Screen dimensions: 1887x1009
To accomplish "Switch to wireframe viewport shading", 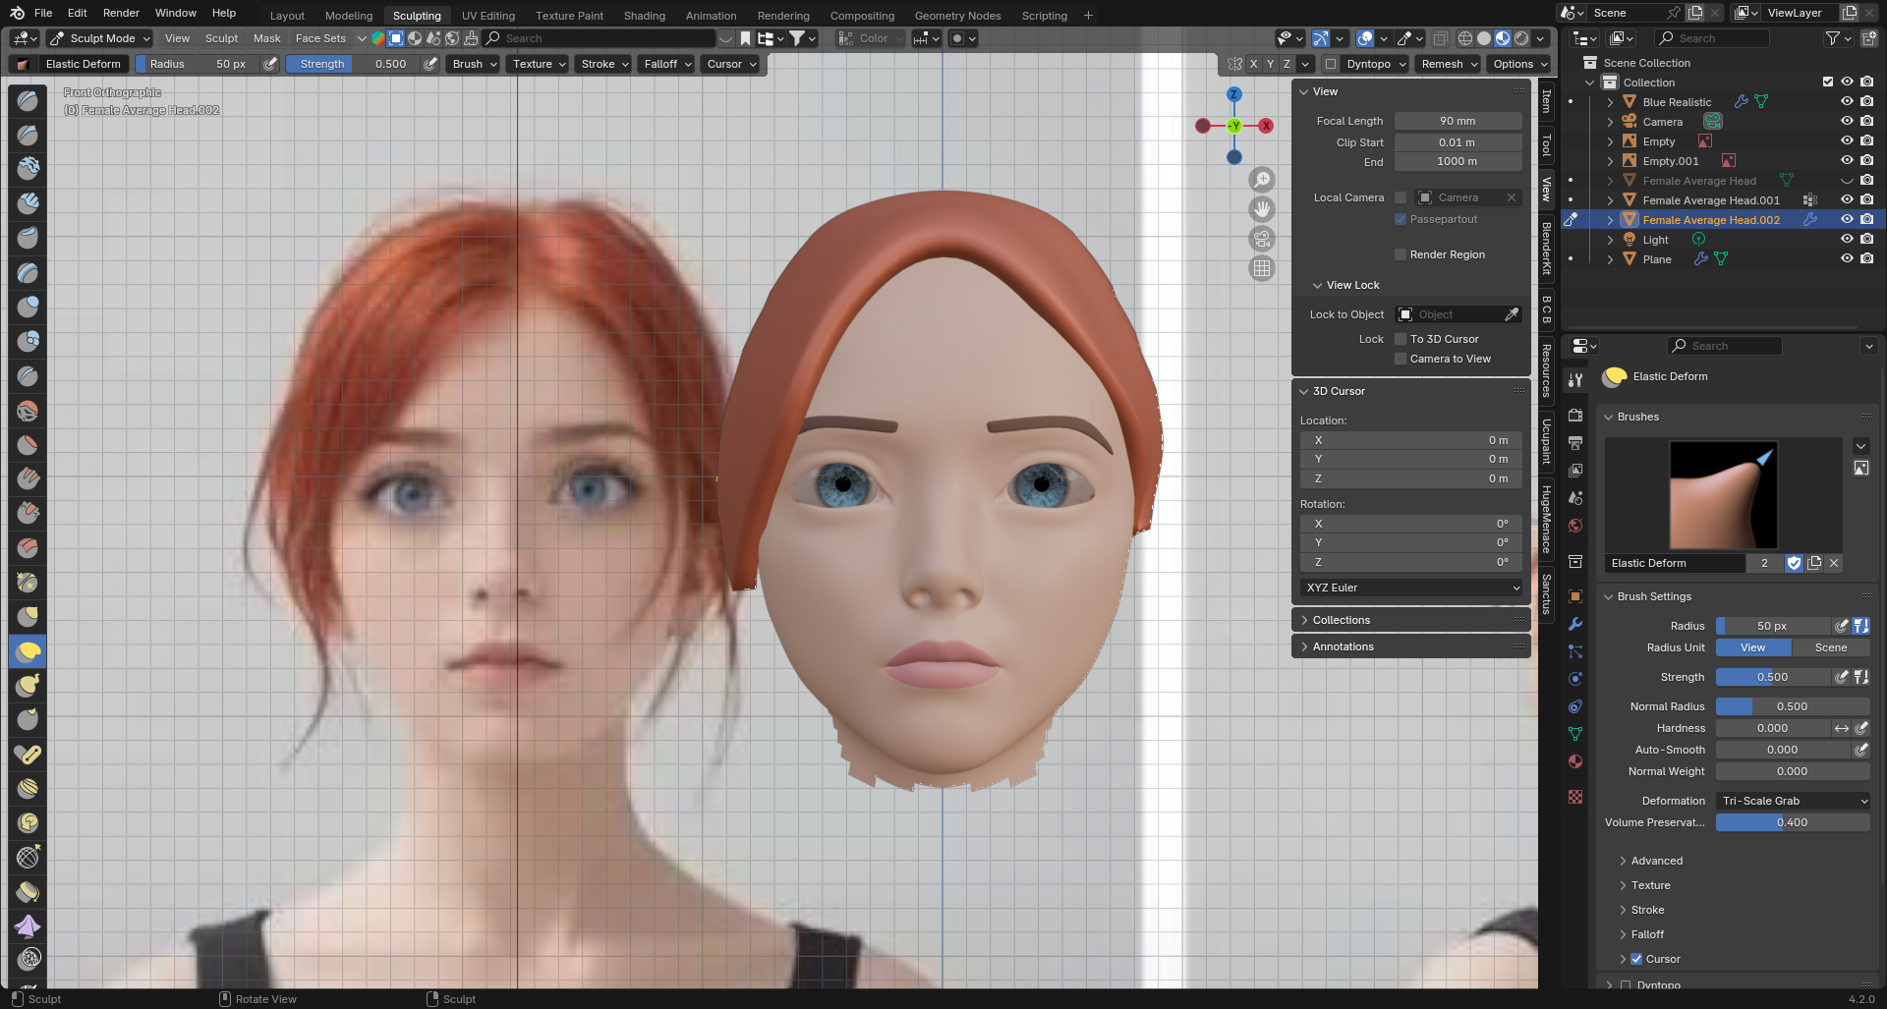I will 1465,38.
